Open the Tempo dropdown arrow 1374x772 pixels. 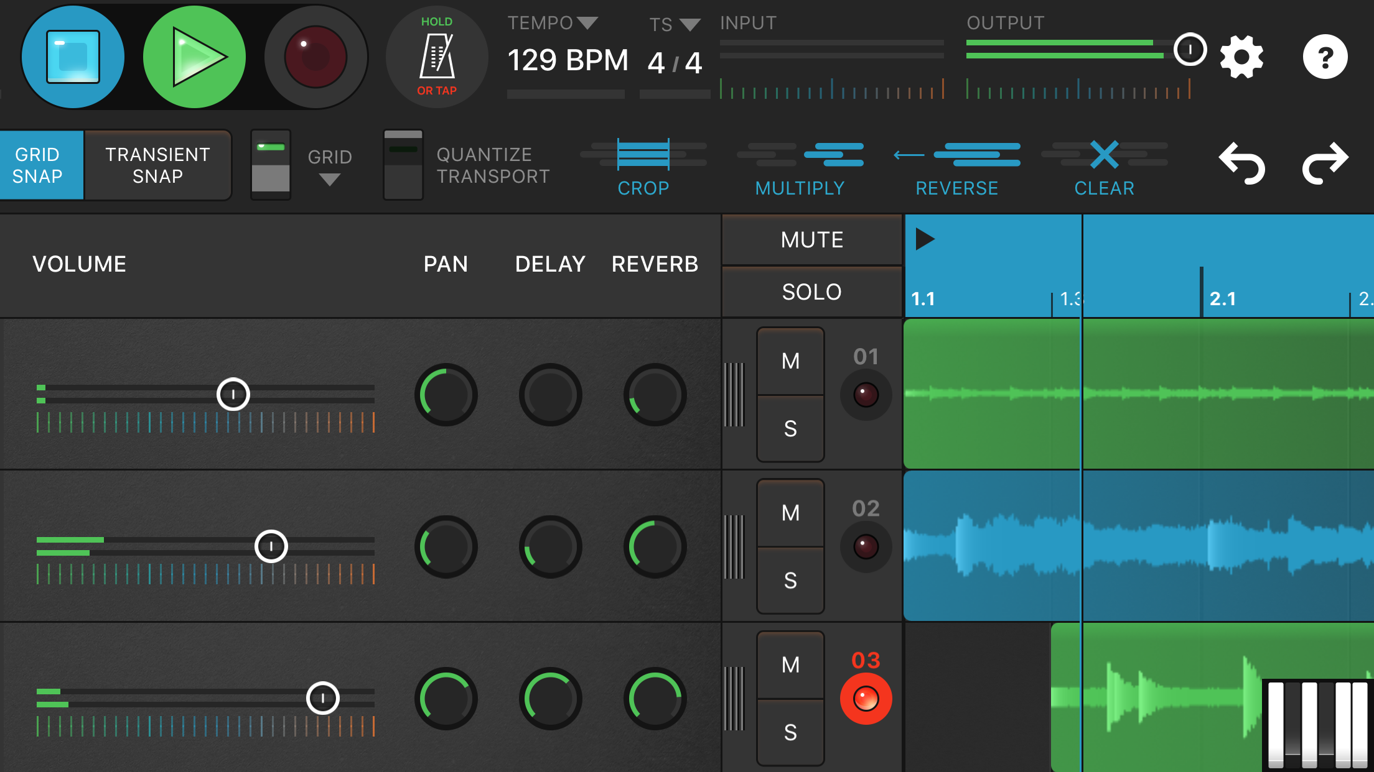click(x=587, y=23)
